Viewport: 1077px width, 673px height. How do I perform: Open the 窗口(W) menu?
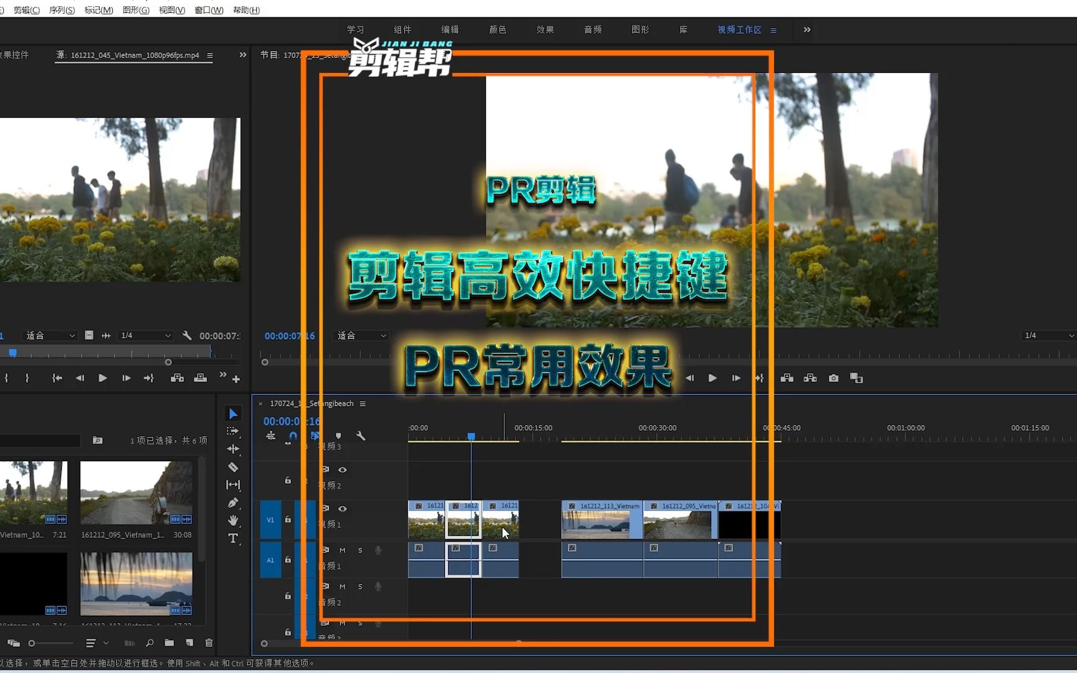tap(209, 10)
